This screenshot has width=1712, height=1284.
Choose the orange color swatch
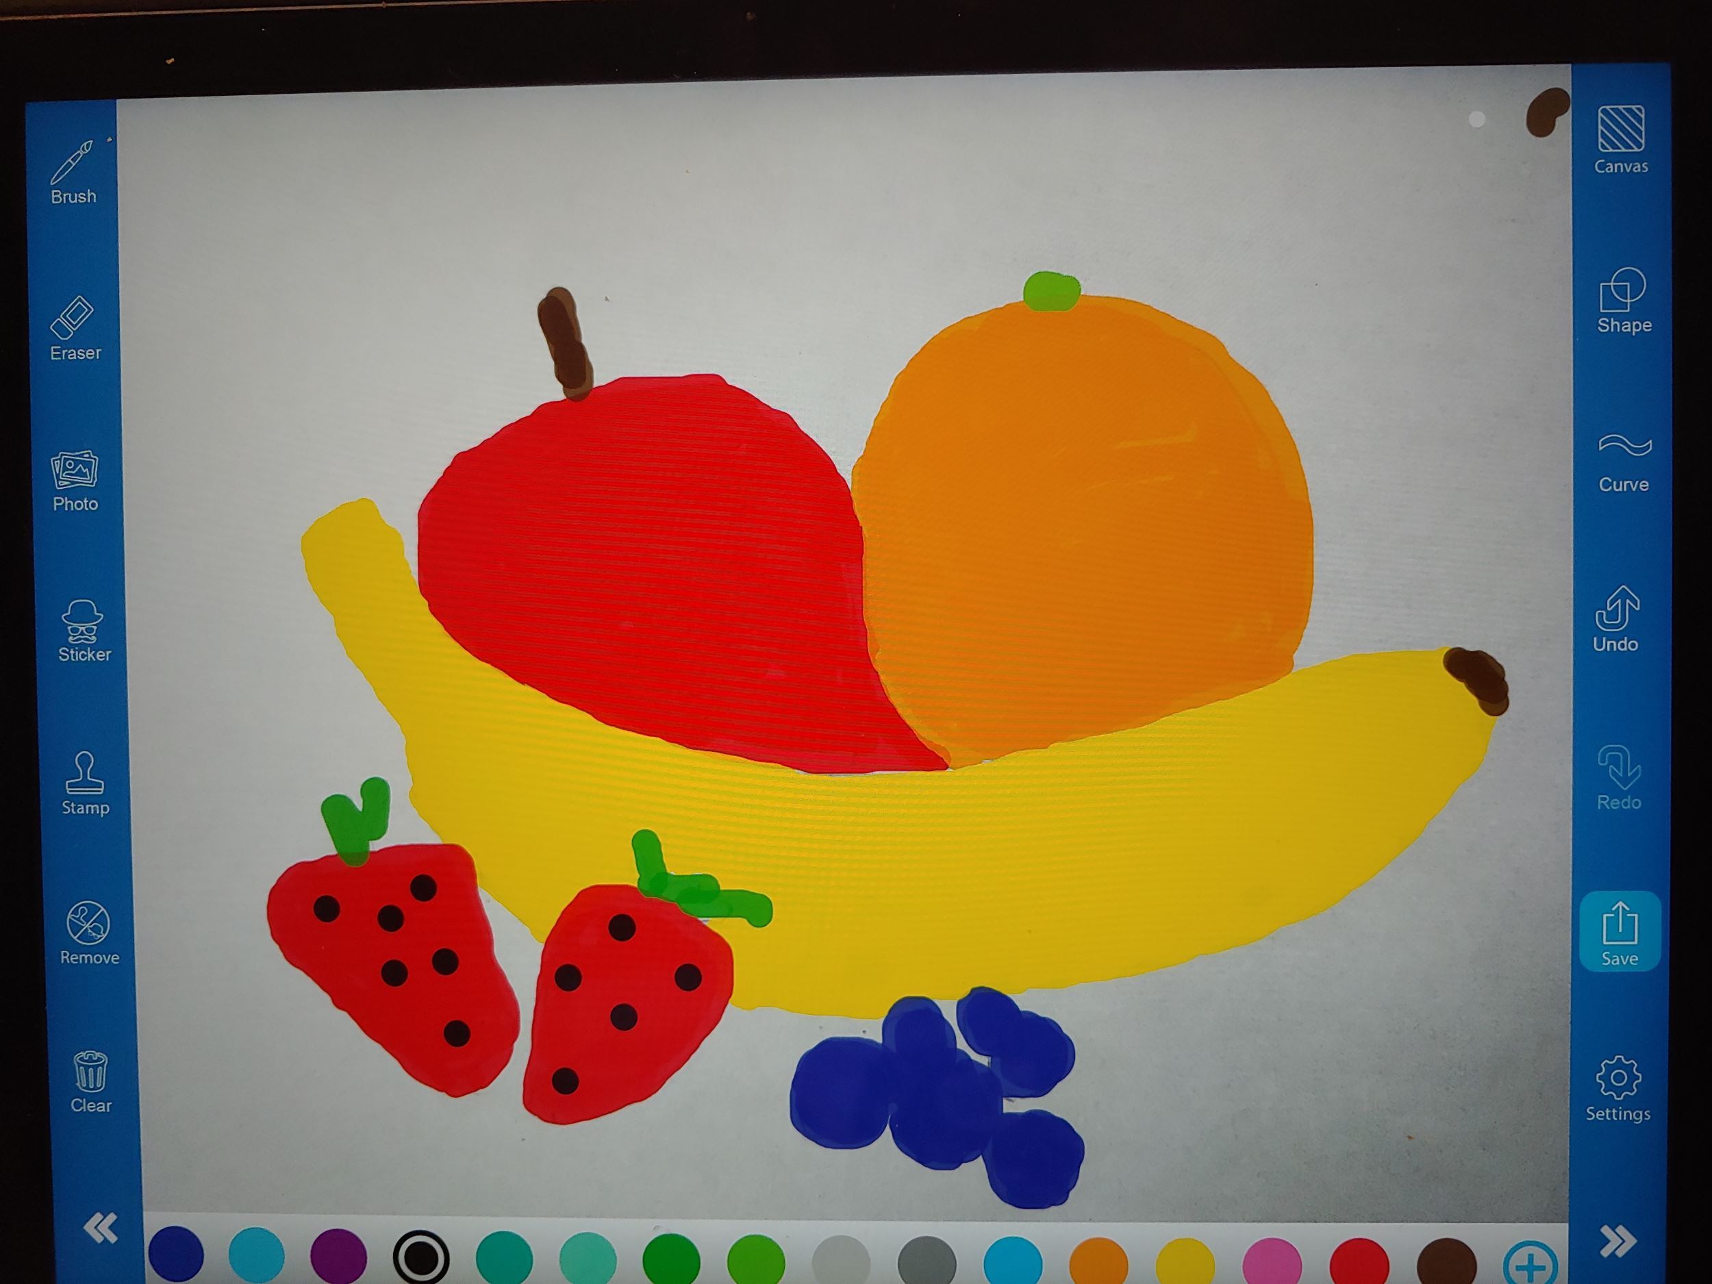click(x=1098, y=1263)
